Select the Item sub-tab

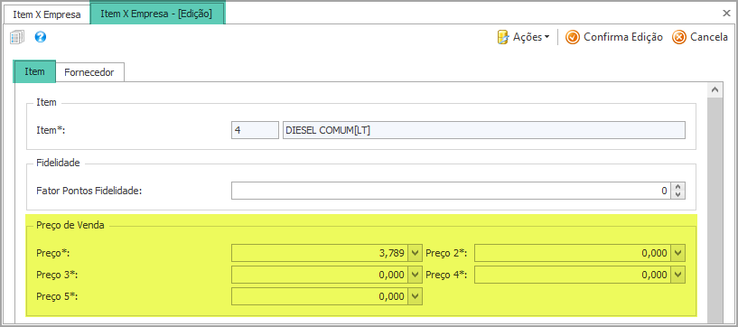point(34,71)
